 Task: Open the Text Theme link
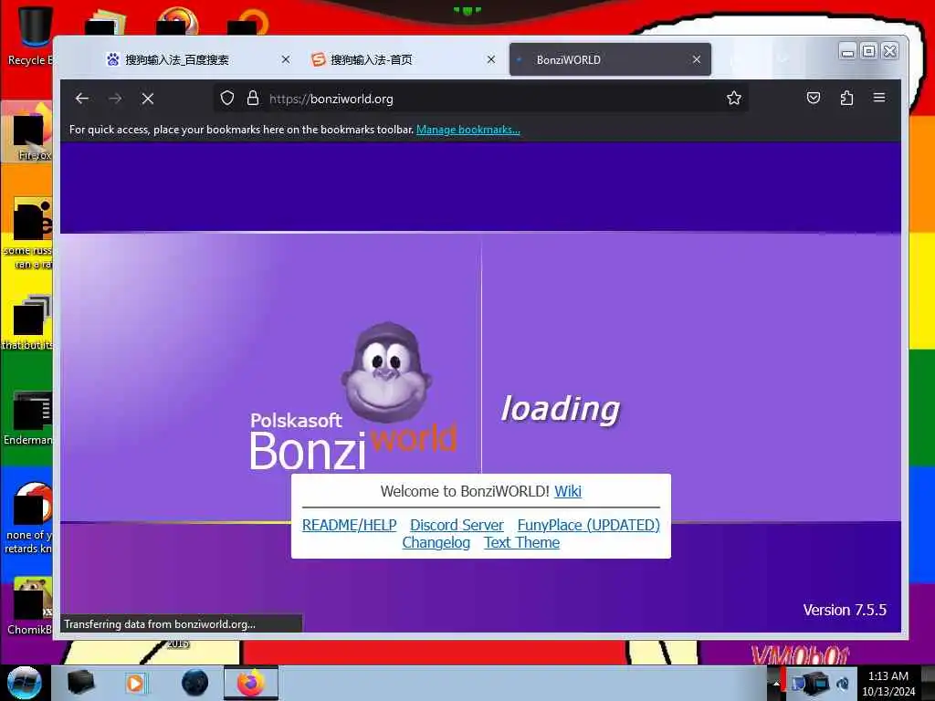pos(521,542)
